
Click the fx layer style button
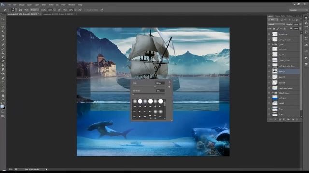tap(275, 119)
